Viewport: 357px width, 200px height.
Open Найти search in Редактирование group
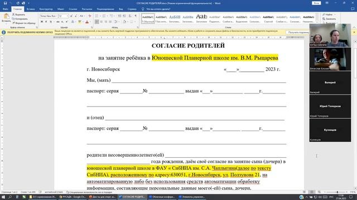[x=327, y=14]
